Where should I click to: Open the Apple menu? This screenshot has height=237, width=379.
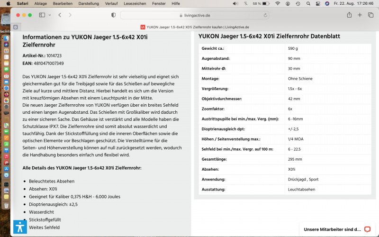click(x=8, y=3)
